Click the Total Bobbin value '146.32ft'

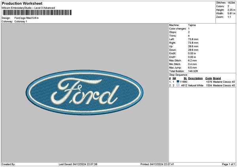pyautogui.click(x=193, y=71)
